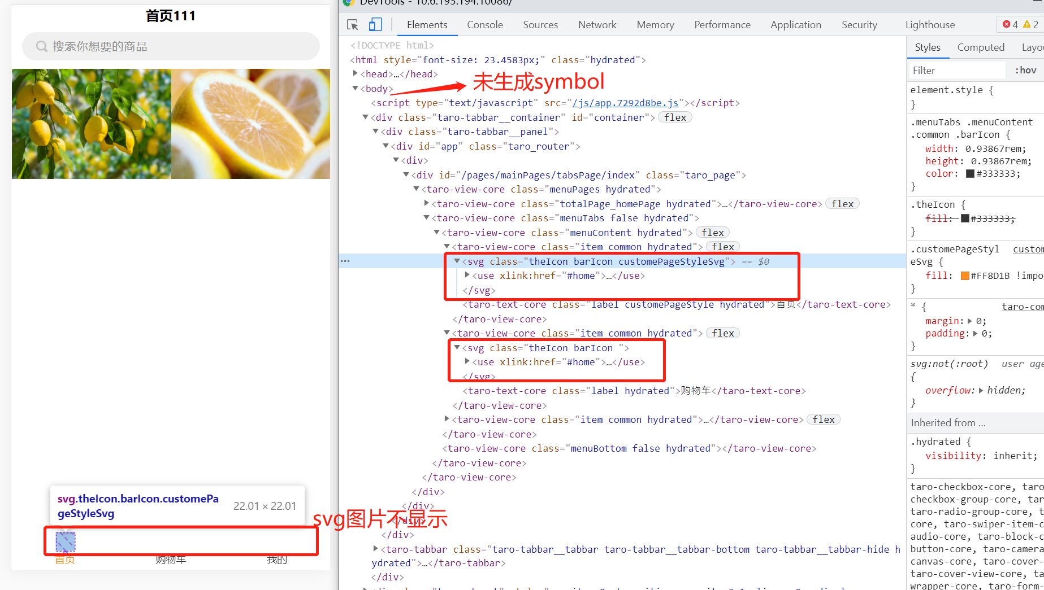Toggle flex badge on totalPage_homePage element
The height and width of the screenshot is (590, 1044).
[842, 203]
